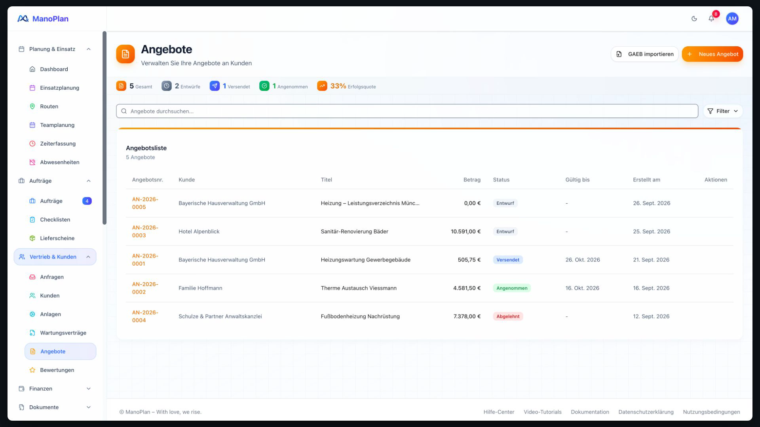Open notifications bell showing 8 alerts
Screen dimensions: 760x427
(x=711, y=19)
